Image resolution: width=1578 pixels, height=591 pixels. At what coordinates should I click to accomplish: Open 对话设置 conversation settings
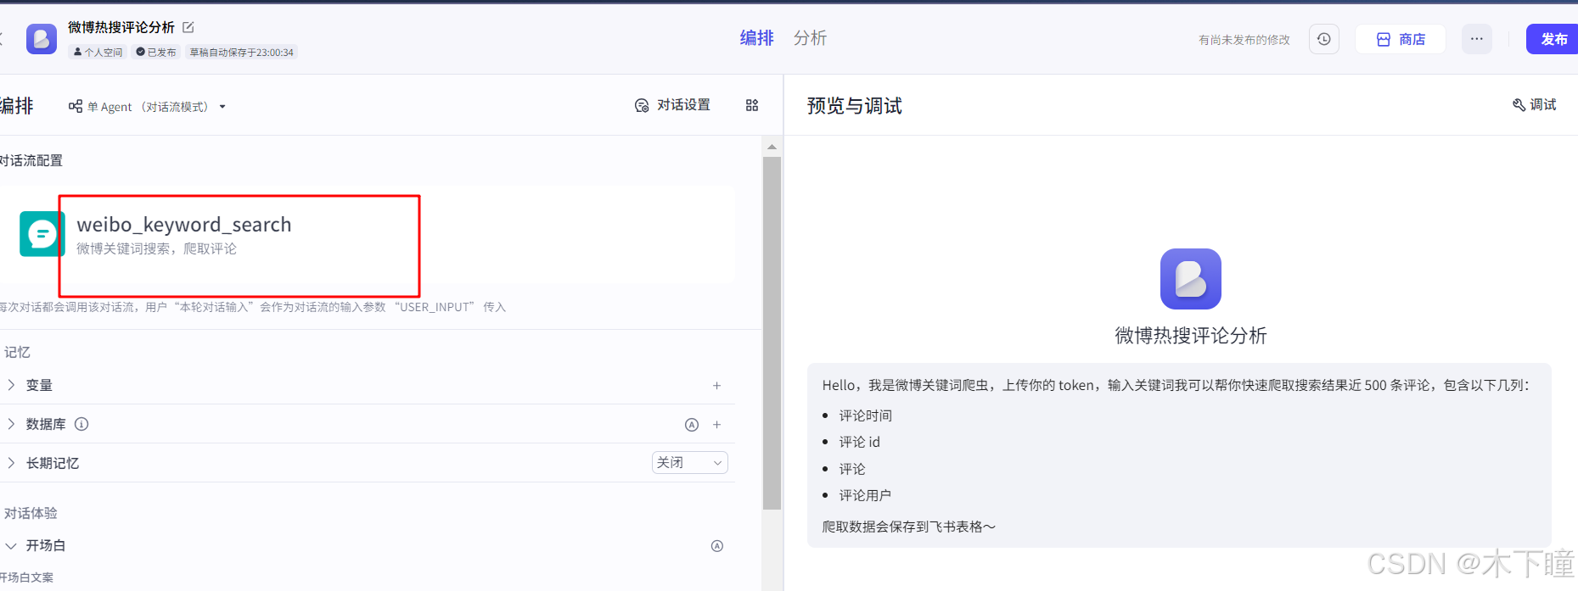pyautogui.click(x=672, y=105)
